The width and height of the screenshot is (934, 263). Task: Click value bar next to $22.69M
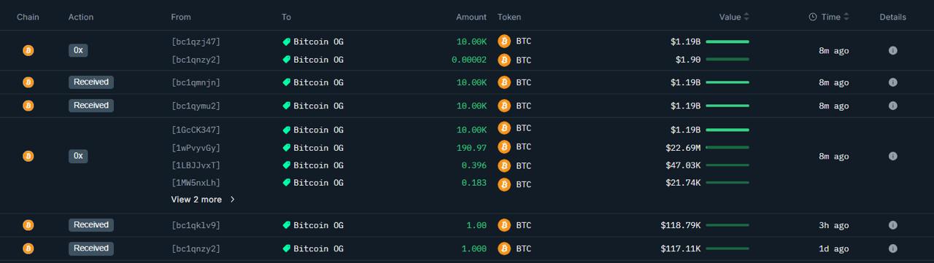[727, 148]
